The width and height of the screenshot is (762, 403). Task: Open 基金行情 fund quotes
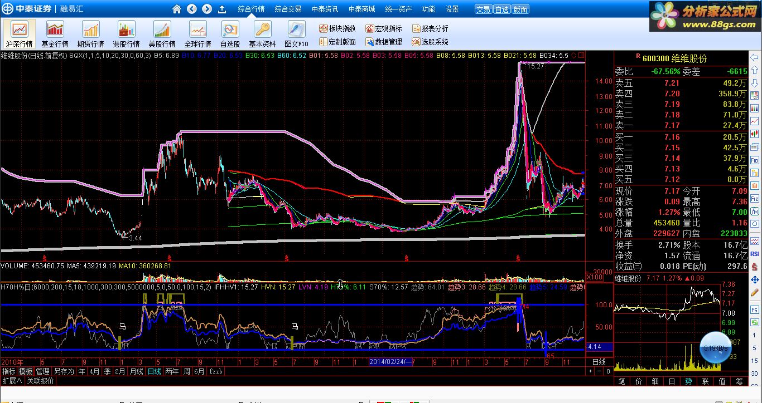[55, 34]
